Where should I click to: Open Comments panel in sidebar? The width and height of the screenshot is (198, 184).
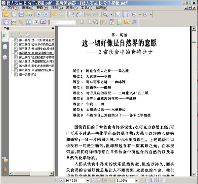[5, 159]
